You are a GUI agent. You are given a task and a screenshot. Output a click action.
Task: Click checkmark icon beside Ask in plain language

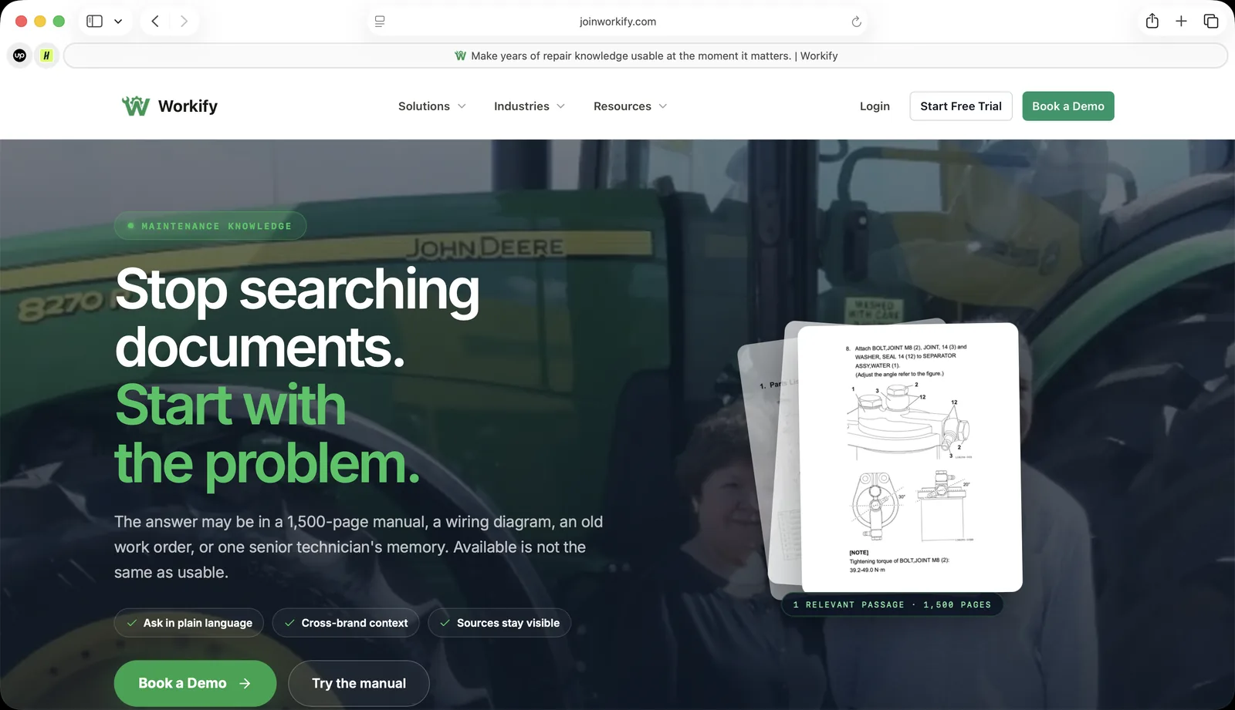(132, 623)
